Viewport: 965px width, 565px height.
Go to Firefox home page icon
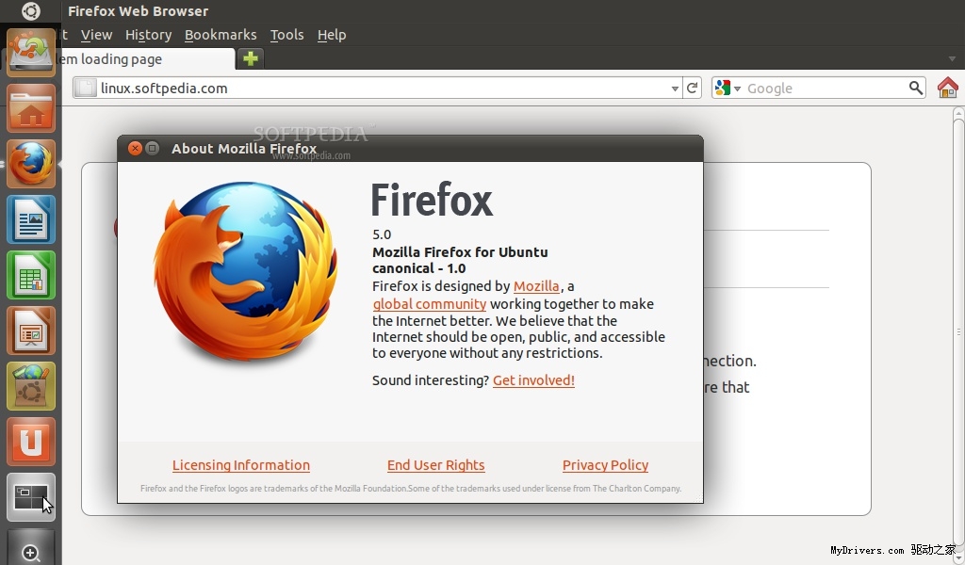pos(948,88)
